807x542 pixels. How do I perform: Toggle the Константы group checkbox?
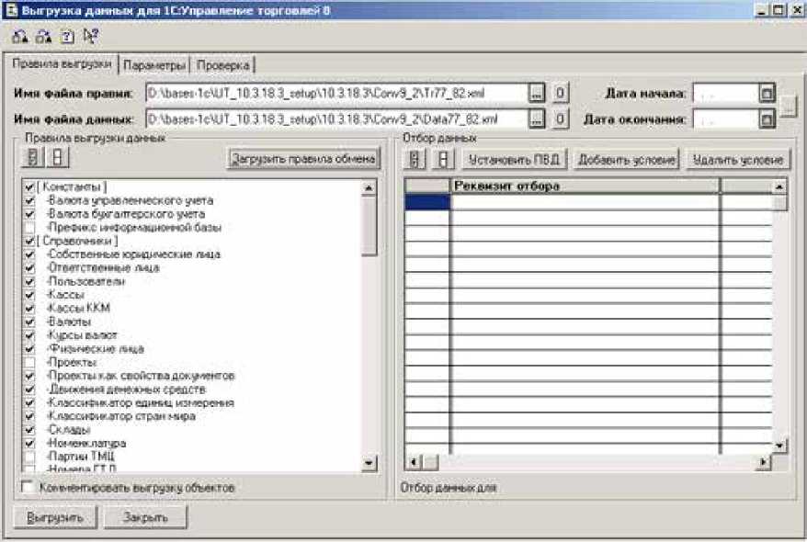point(29,186)
